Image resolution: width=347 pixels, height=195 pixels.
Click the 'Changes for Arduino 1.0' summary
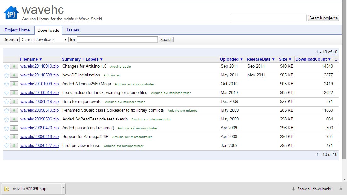point(84,66)
